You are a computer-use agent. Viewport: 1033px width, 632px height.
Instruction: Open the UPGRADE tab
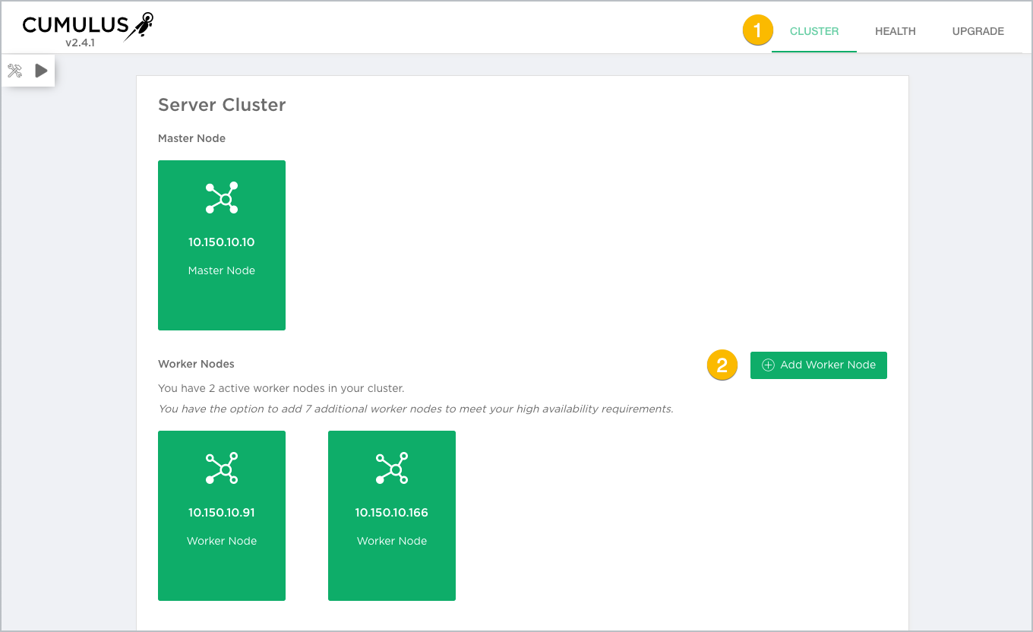[x=978, y=31]
